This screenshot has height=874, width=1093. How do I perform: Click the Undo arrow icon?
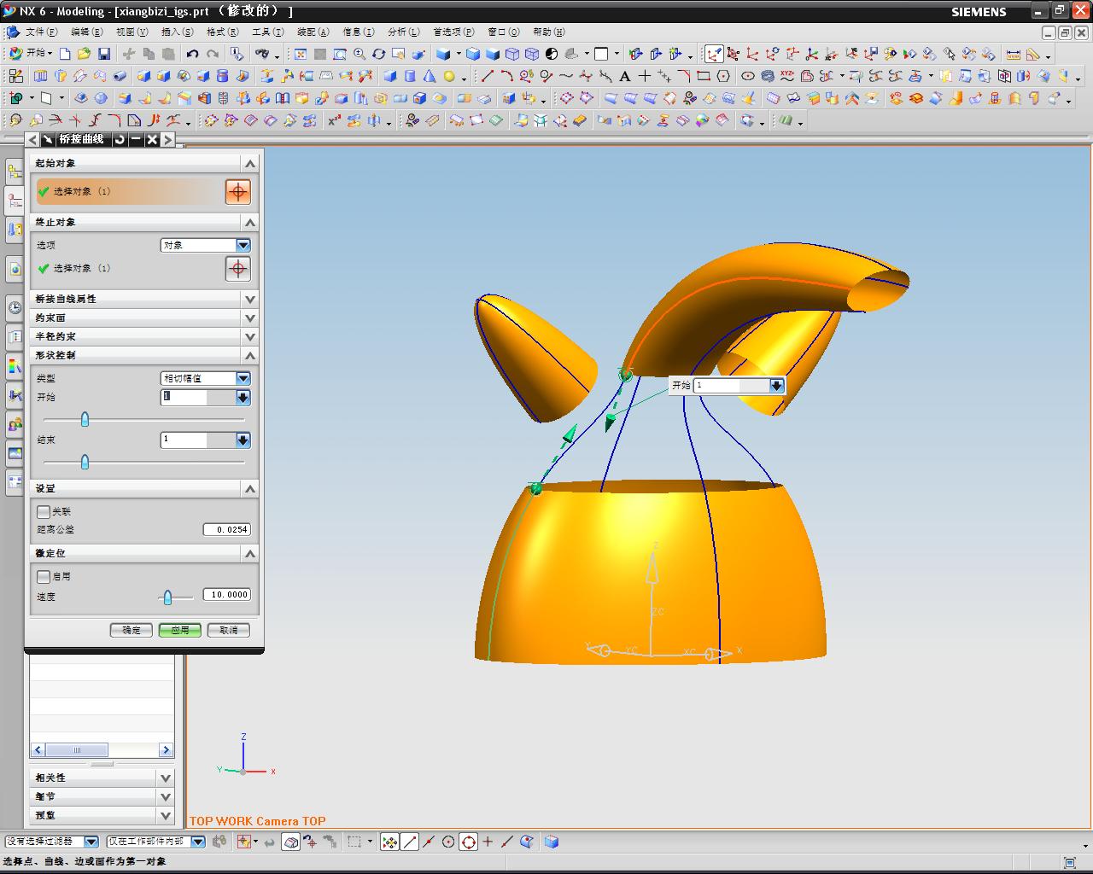tap(193, 54)
